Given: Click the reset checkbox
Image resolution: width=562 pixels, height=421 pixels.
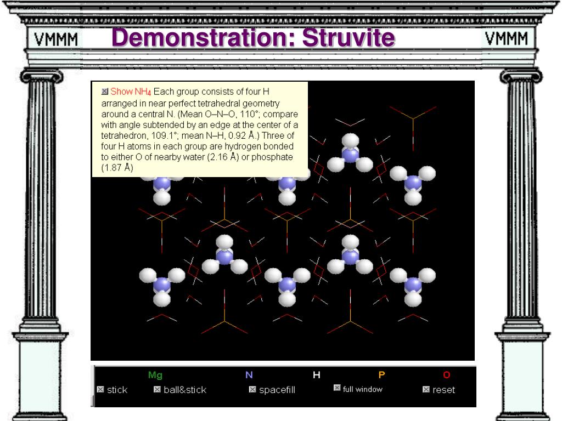Looking at the screenshot, I should coord(426,390).
